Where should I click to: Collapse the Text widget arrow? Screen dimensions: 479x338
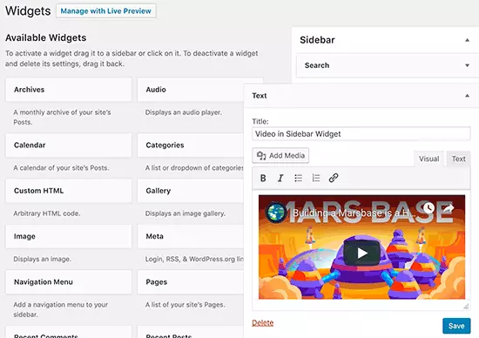(467, 96)
